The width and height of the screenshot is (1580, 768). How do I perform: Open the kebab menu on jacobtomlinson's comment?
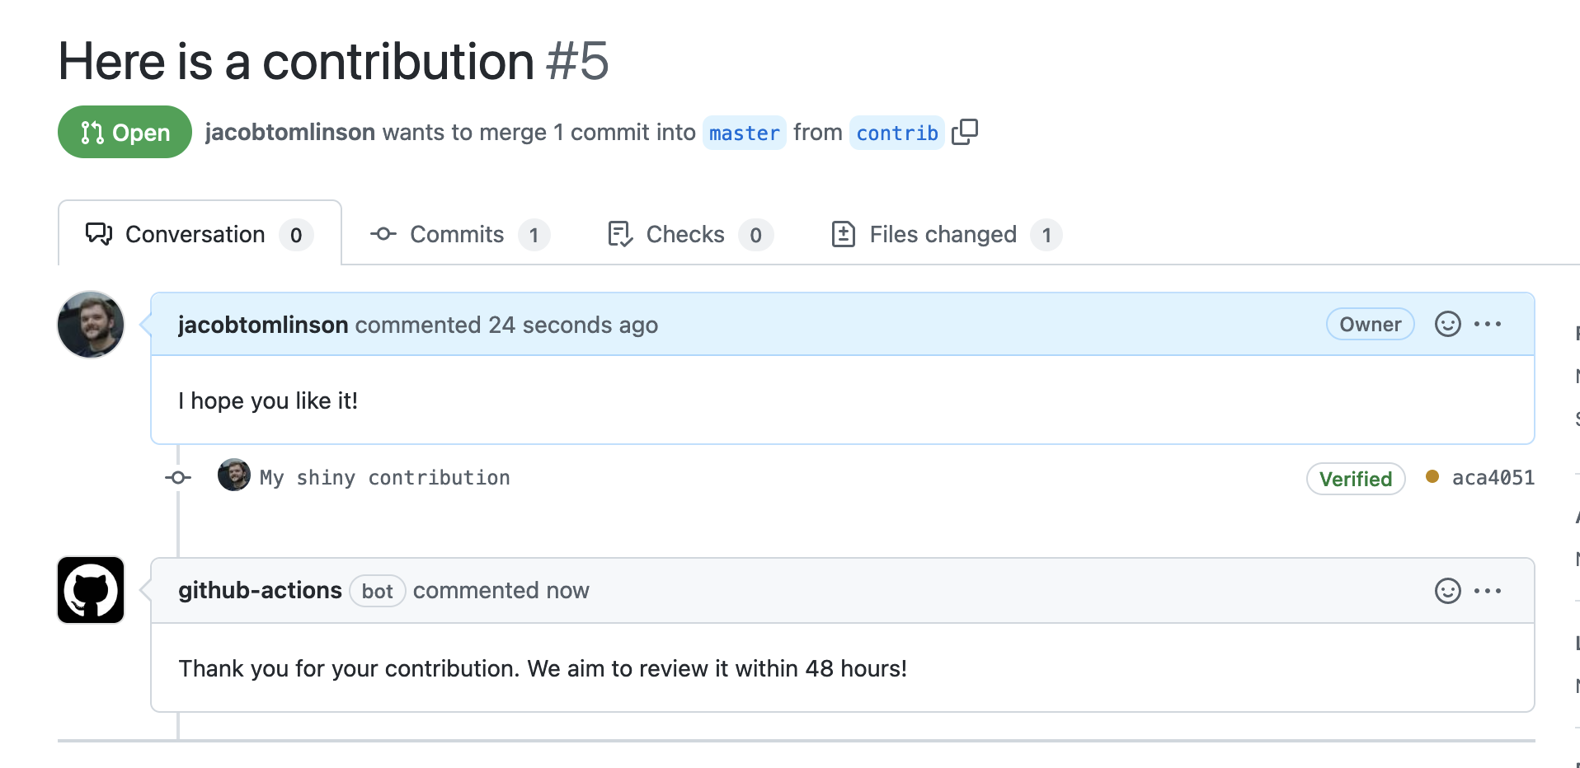(x=1488, y=324)
